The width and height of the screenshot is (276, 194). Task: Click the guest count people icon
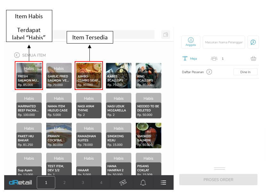click(214, 59)
